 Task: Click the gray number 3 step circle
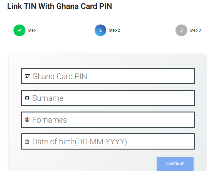(181, 30)
